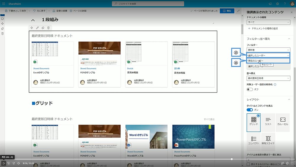Open the settings gear in the SharePoint header
This screenshot has height=167, width=296.
coord(278,4)
